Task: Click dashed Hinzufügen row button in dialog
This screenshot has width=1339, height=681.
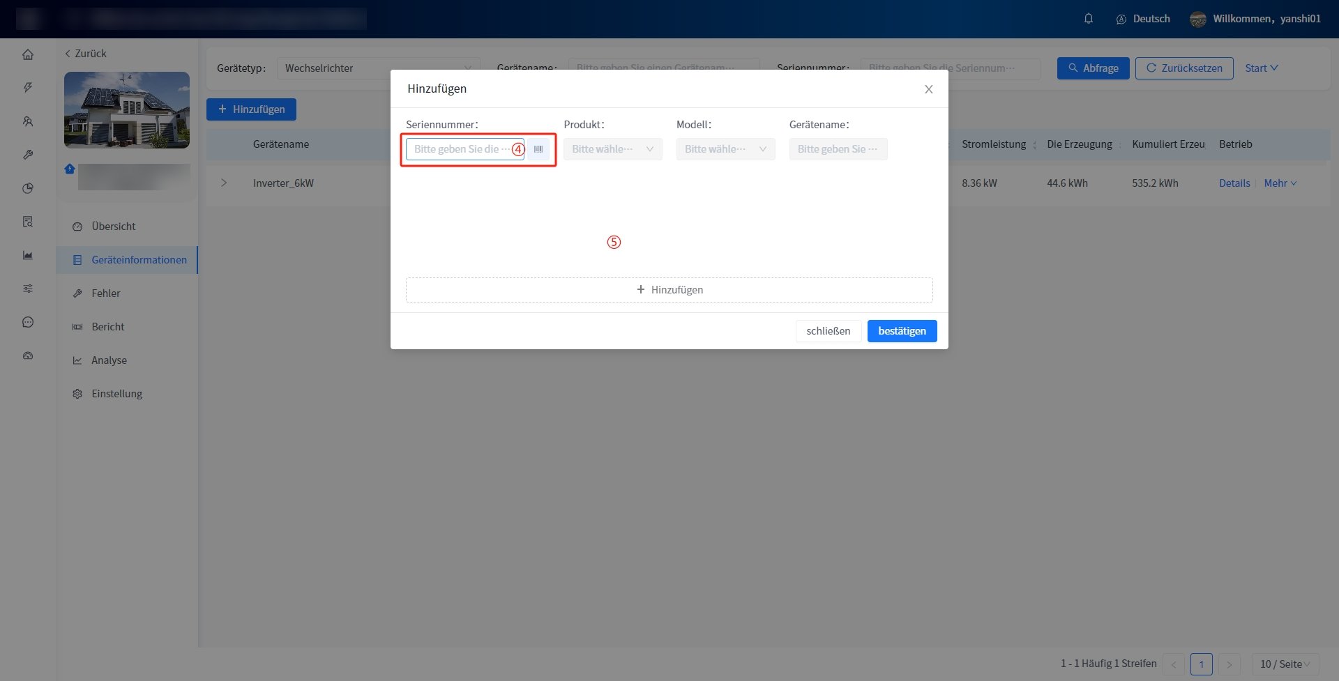Action: click(669, 290)
